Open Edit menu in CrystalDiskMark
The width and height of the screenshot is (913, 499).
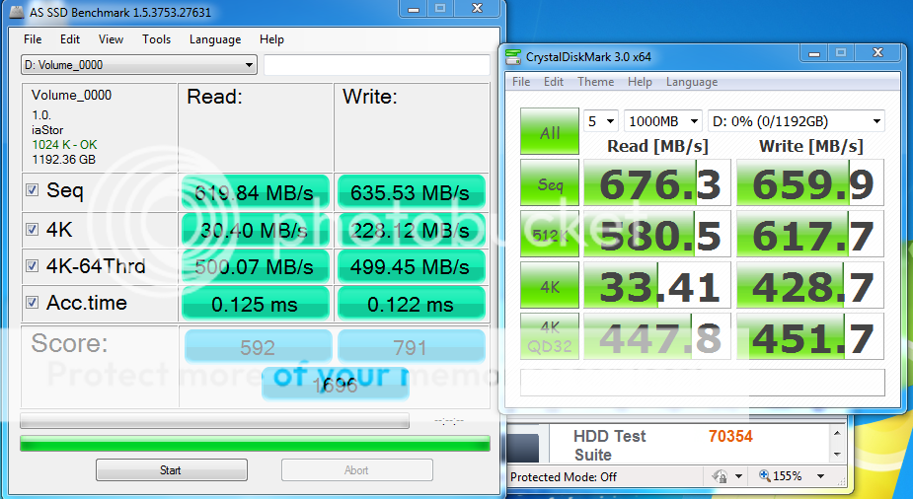[x=553, y=82]
